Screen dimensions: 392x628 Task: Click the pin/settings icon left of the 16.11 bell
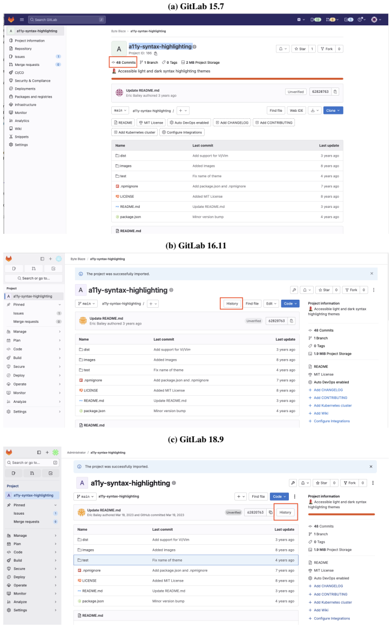pyautogui.click(x=294, y=290)
